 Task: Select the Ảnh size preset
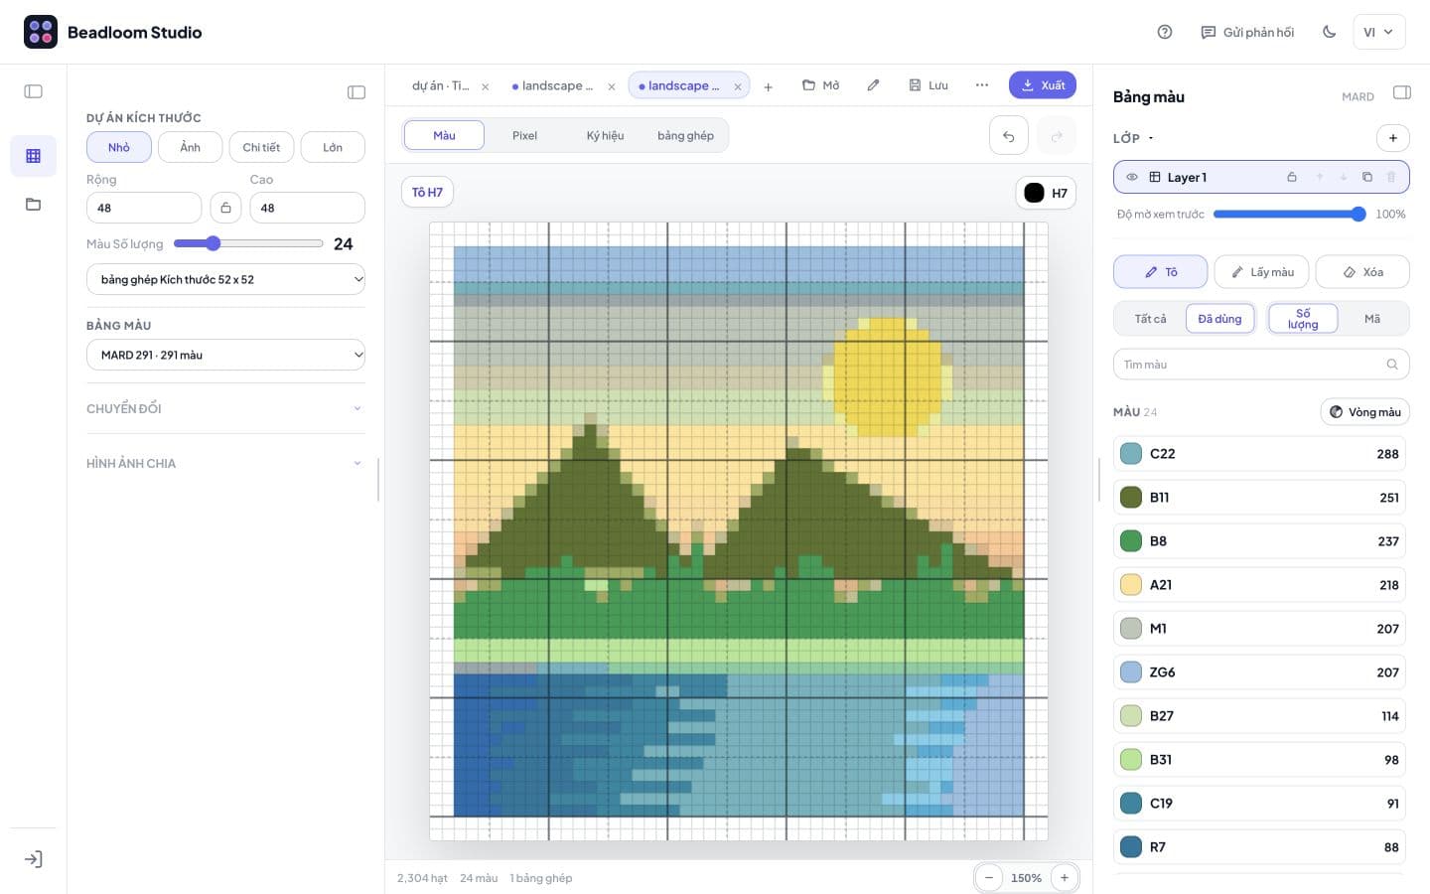click(190, 147)
